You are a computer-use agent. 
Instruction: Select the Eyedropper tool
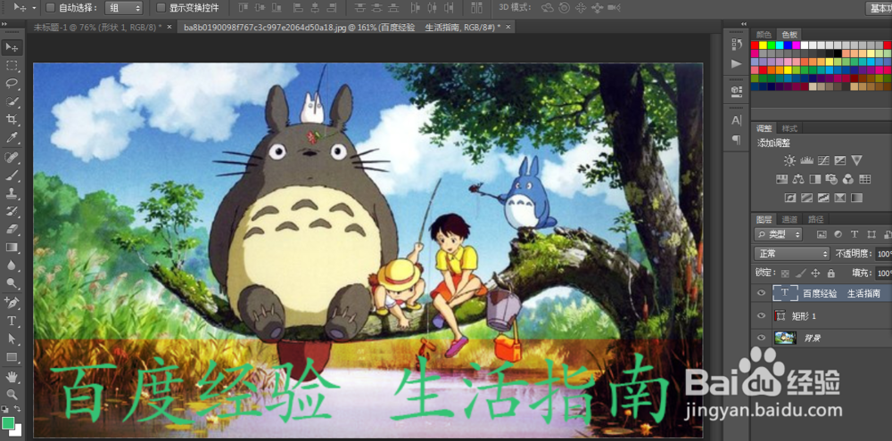click(x=12, y=137)
